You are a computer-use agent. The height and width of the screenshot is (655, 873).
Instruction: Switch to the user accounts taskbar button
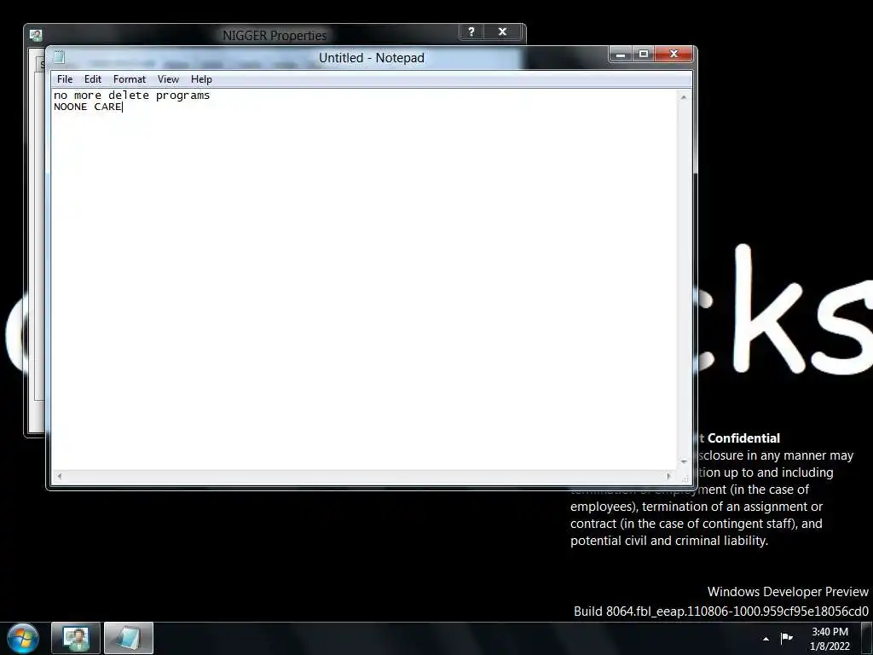[x=76, y=638]
